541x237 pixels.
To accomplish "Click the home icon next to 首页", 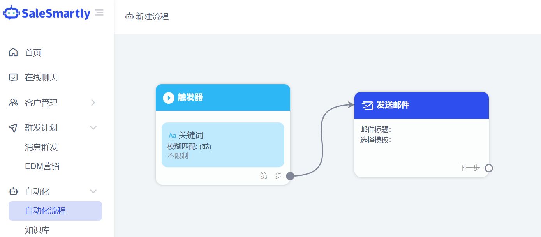I will [13, 52].
